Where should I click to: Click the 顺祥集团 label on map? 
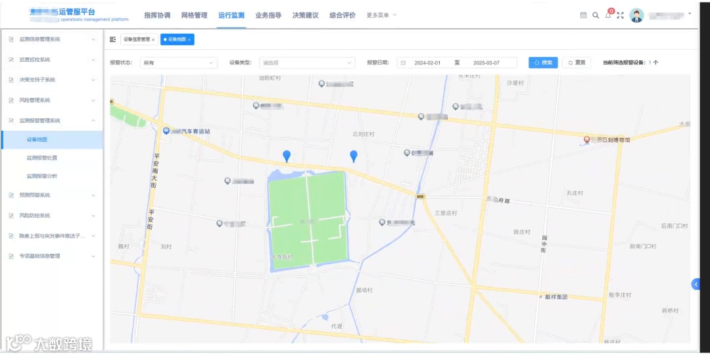(x=556, y=297)
